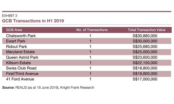Viewport: 174px width, 104px height.
Task: Click the S$25,680,000 transaction value
Action: coord(145,47)
